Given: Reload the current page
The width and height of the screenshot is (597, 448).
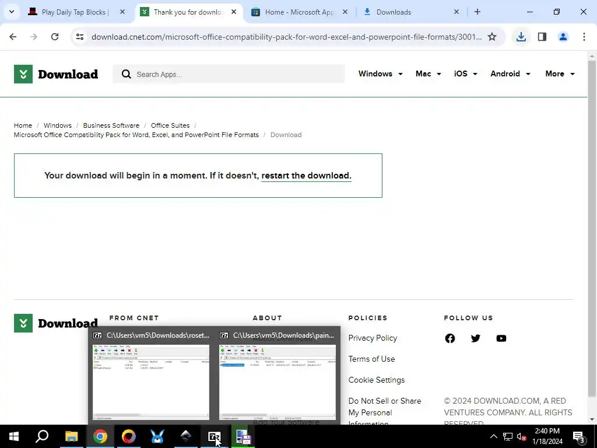Looking at the screenshot, I should (x=55, y=37).
